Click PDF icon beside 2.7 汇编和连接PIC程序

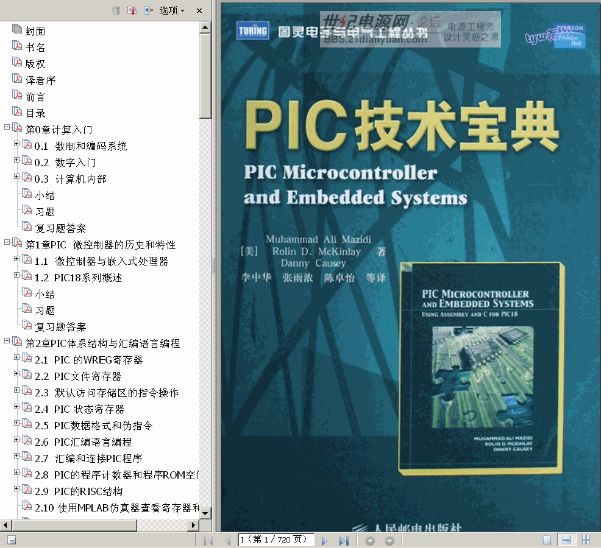click(27, 457)
